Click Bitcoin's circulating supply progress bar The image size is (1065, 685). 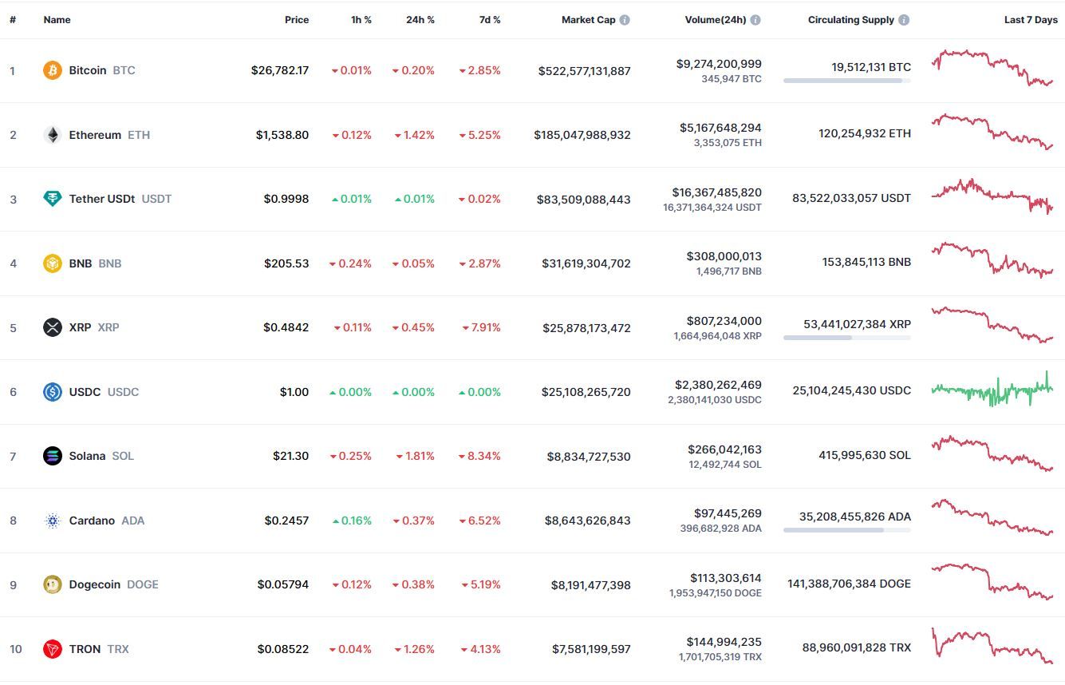pyautogui.click(x=847, y=81)
